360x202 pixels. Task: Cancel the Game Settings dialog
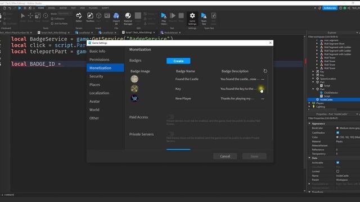[x=225, y=156]
